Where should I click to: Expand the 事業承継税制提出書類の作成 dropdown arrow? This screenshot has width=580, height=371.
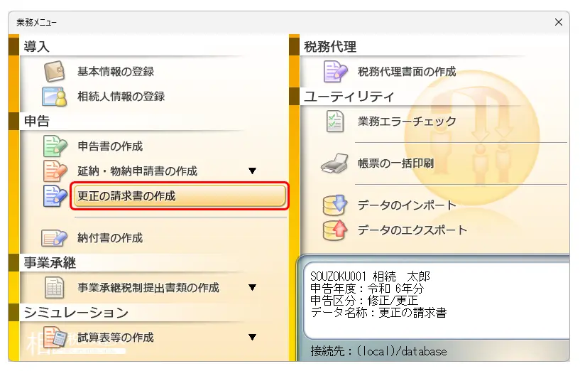click(x=252, y=288)
